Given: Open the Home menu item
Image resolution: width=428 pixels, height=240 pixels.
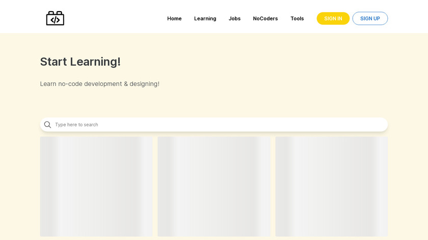Looking at the screenshot, I should coord(174,18).
